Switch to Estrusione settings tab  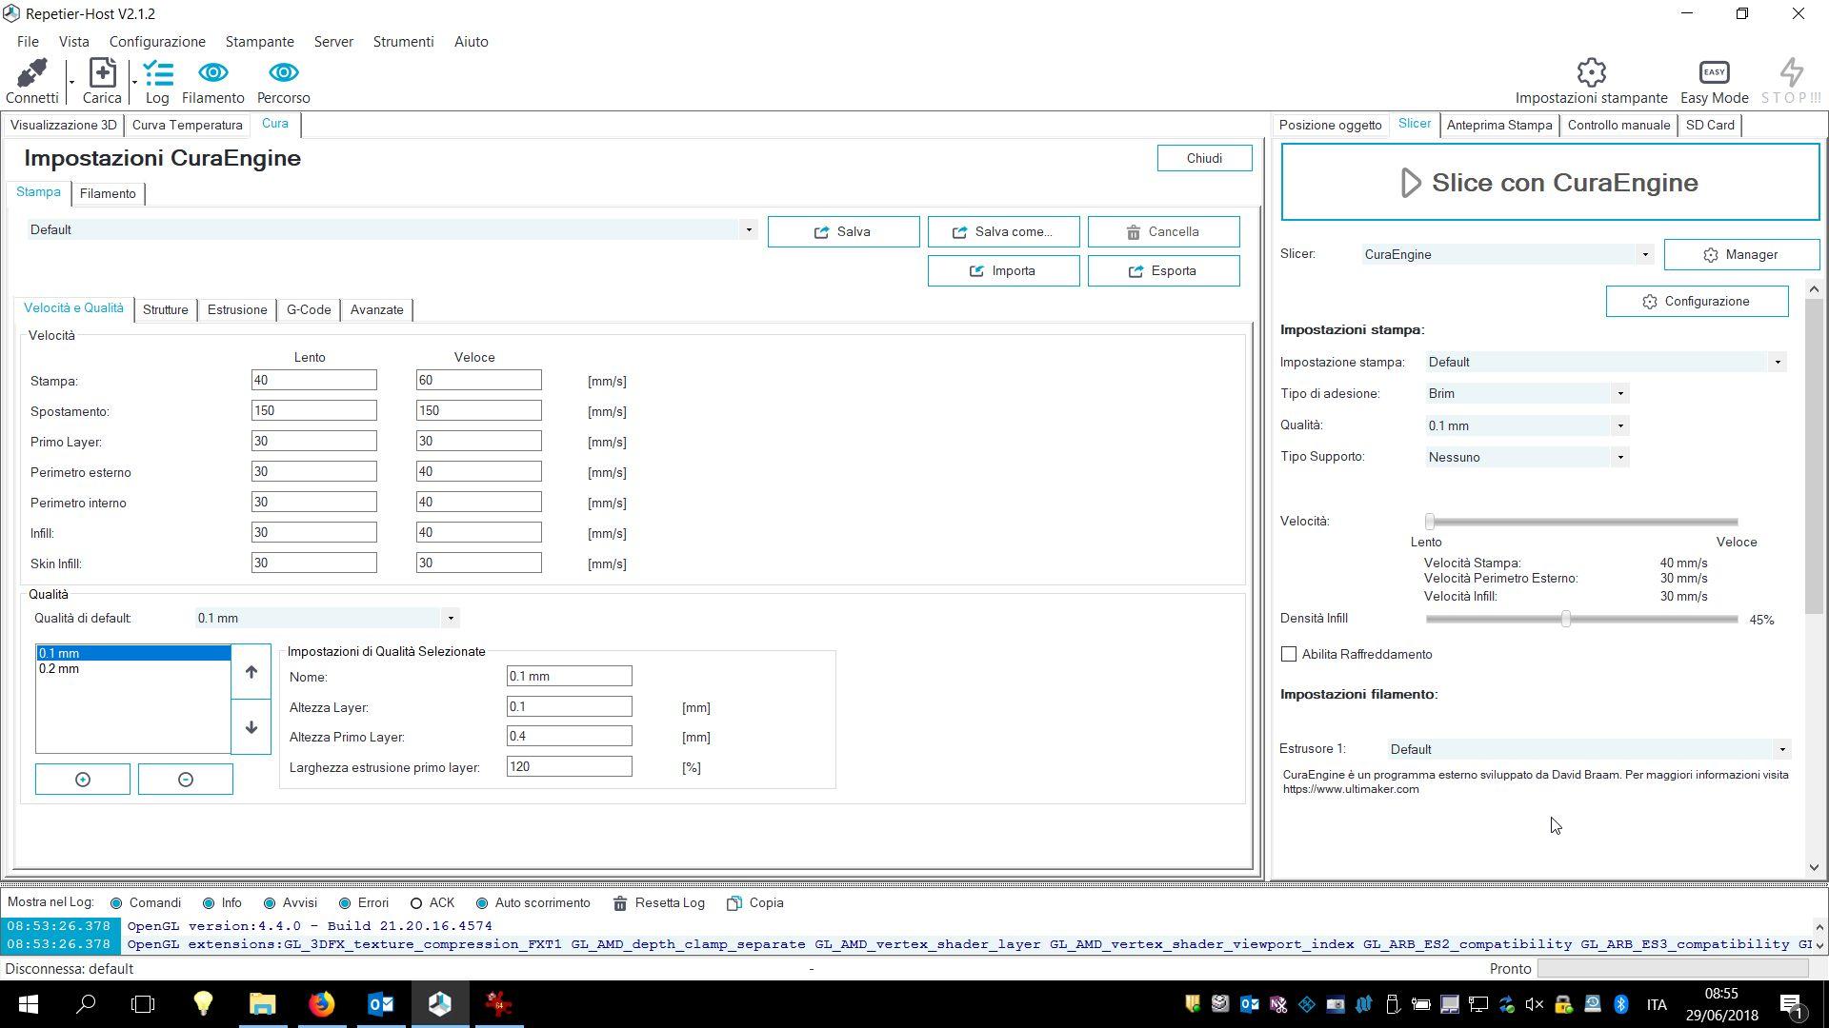click(237, 310)
